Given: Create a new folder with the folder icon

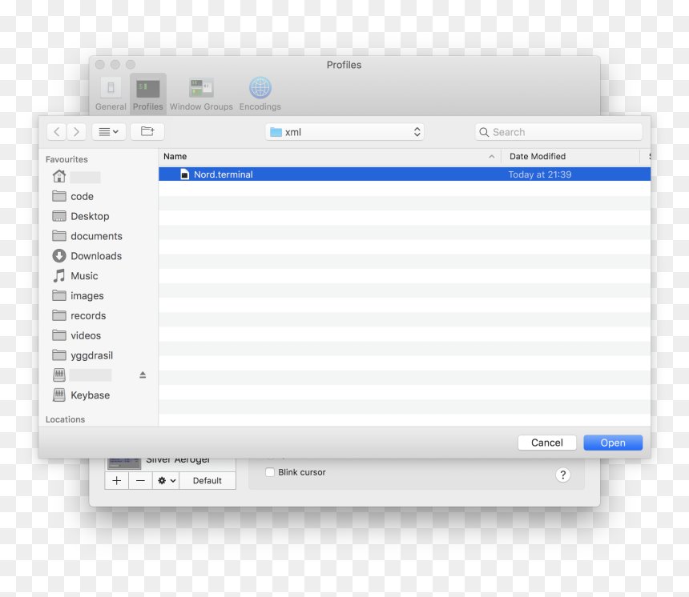Looking at the screenshot, I should point(147,132).
